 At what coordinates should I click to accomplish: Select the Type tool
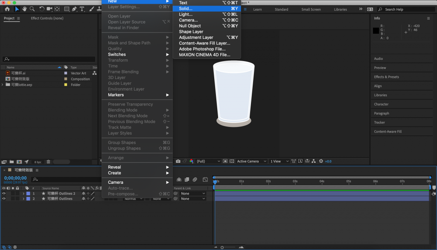[82, 9]
